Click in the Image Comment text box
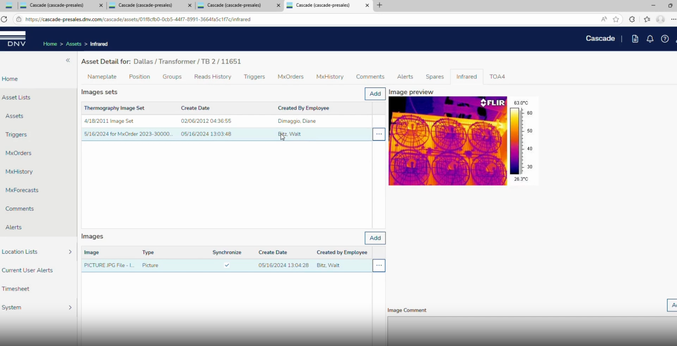This screenshot has width=677, height=346. click(x=532, y=331)
